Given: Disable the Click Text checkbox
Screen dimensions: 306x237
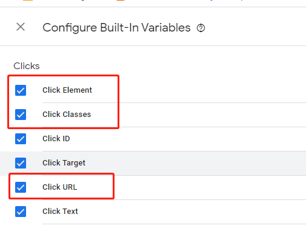Looking at the screenshot, I should [x=21, y=212].
